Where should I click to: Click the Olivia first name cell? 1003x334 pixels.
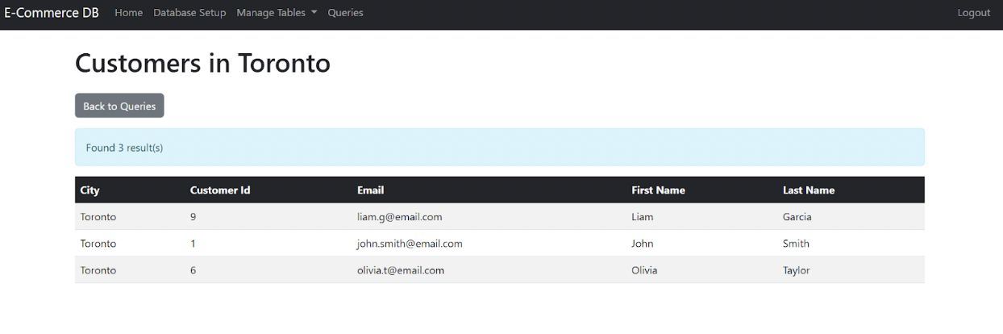(x=644, y=270)
